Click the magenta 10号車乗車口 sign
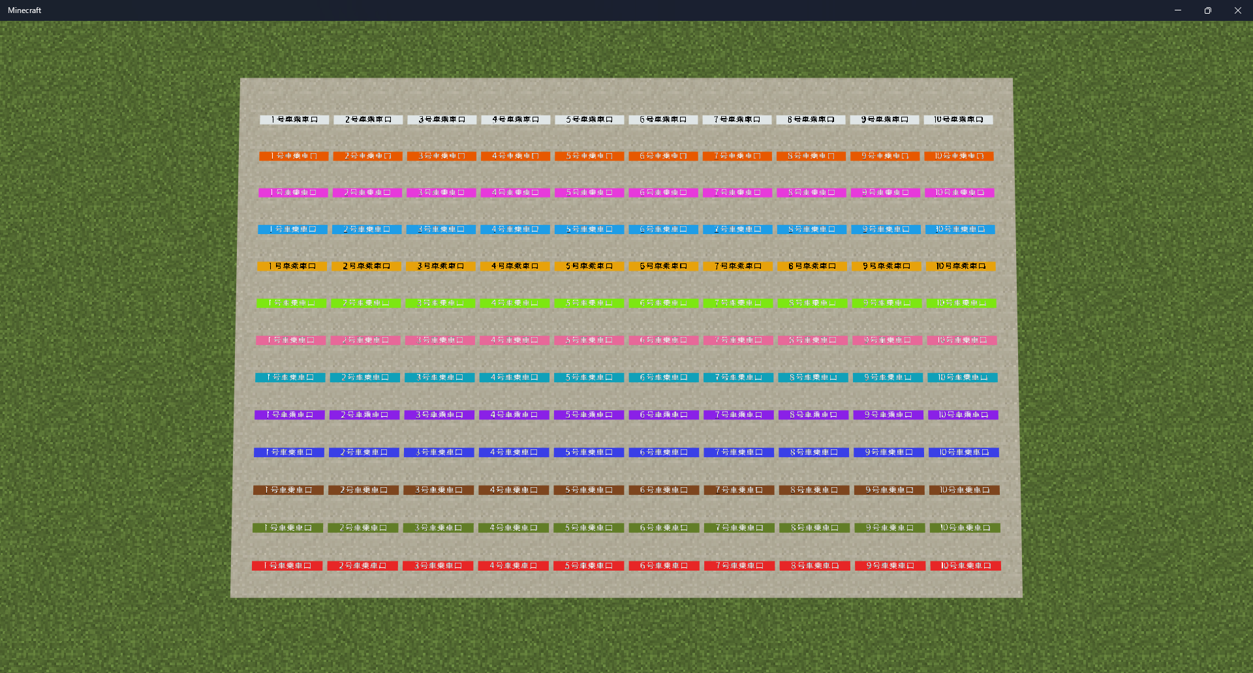The height and width of the screenshot is (673, 1253). (x=959, y=193)
